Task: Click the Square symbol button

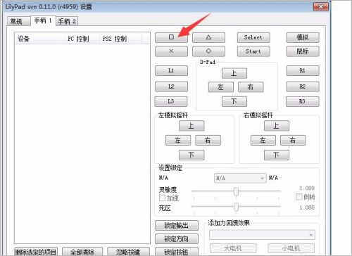Action: [x=171, y=37]
